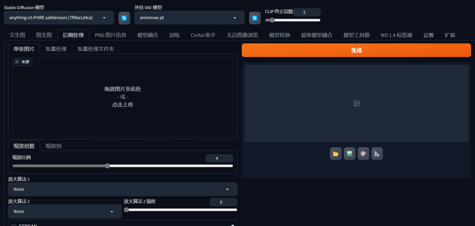This screenshot has width=475, height=226.
Task: Open the 设置 tab
Action: 429,35
